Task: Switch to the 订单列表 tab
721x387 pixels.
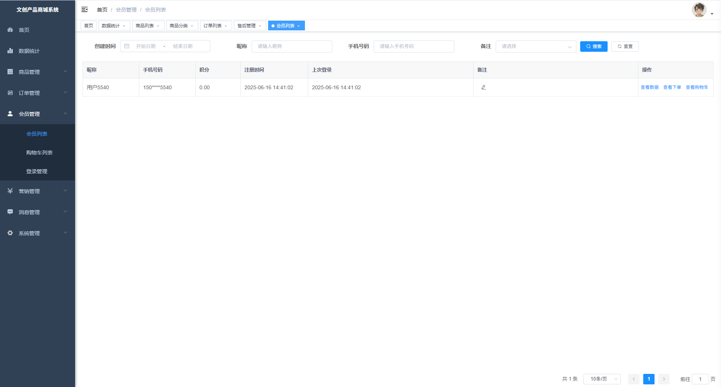Action: 213,25
